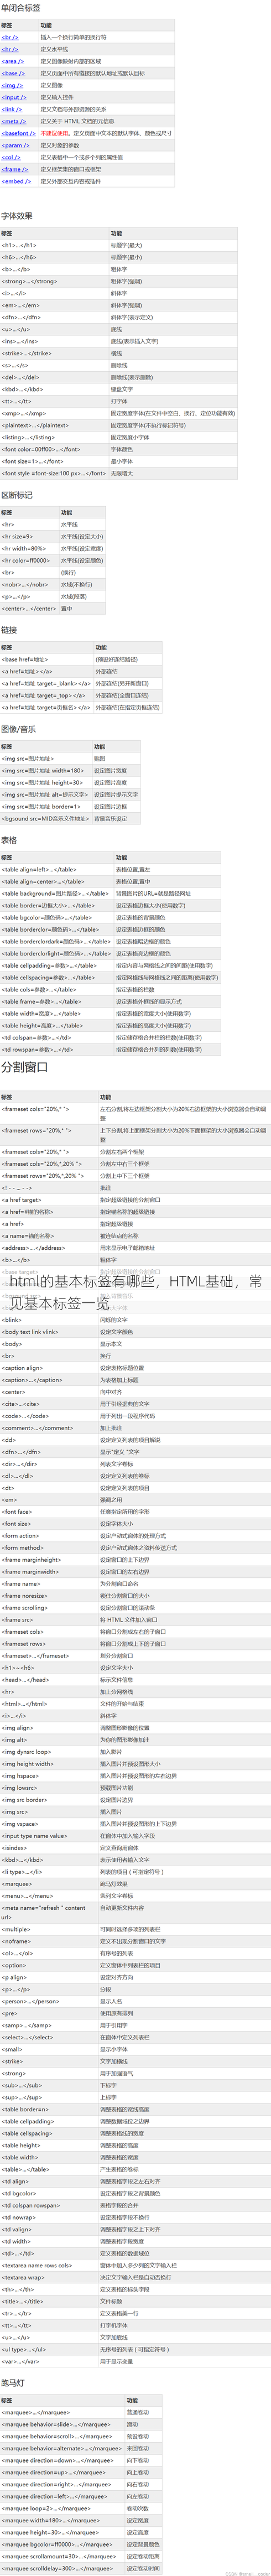The width and height of the screenshot is (271, 2576).
Task: Click '<table align=left>...</table>' cell
Action: [57, 869]
